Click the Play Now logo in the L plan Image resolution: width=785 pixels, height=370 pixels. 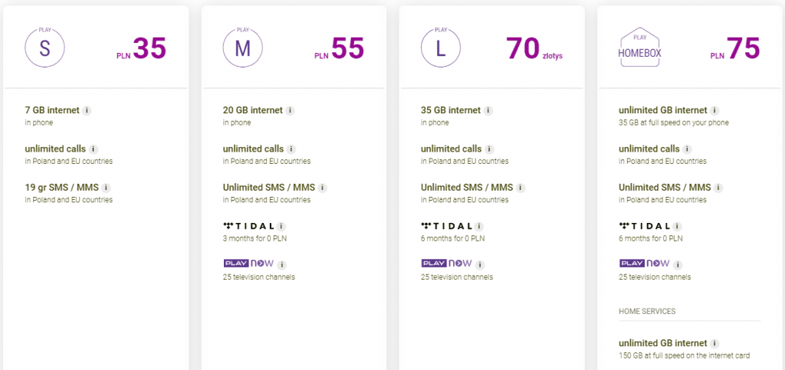(x=446, y=264)
